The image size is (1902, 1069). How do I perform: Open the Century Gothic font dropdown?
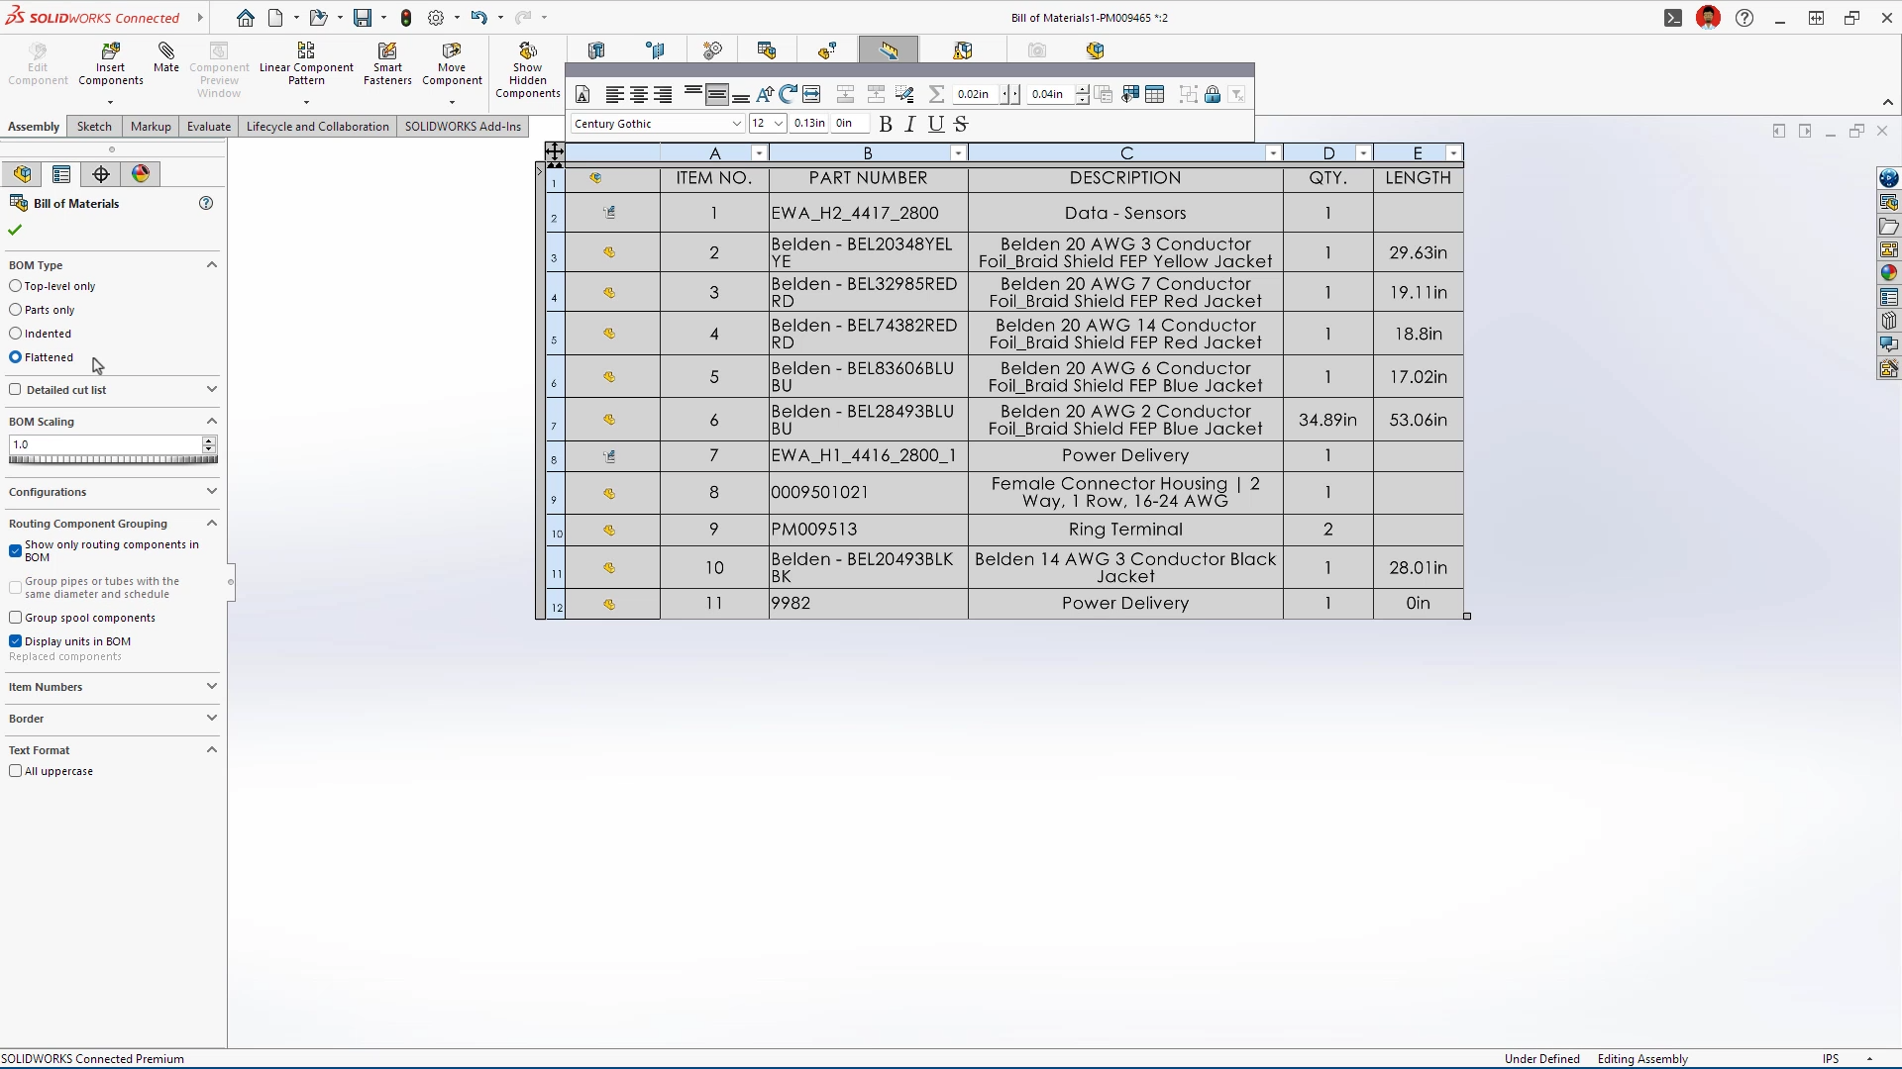click(x=736, y=124)
